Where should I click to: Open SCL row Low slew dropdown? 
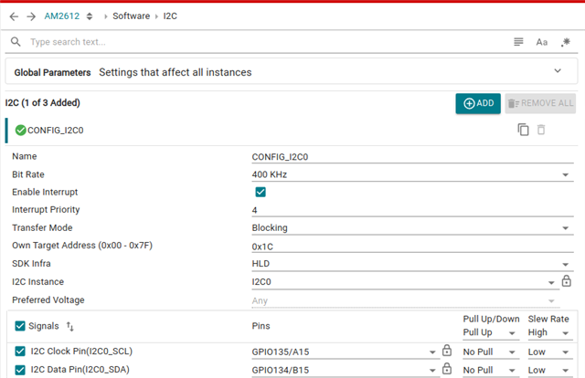549,352
